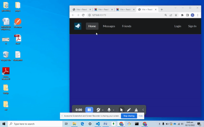Select the Adobe Reader XI shortcut
The height and width of the screenshot is (127, 204).
(x=6, y=73)
